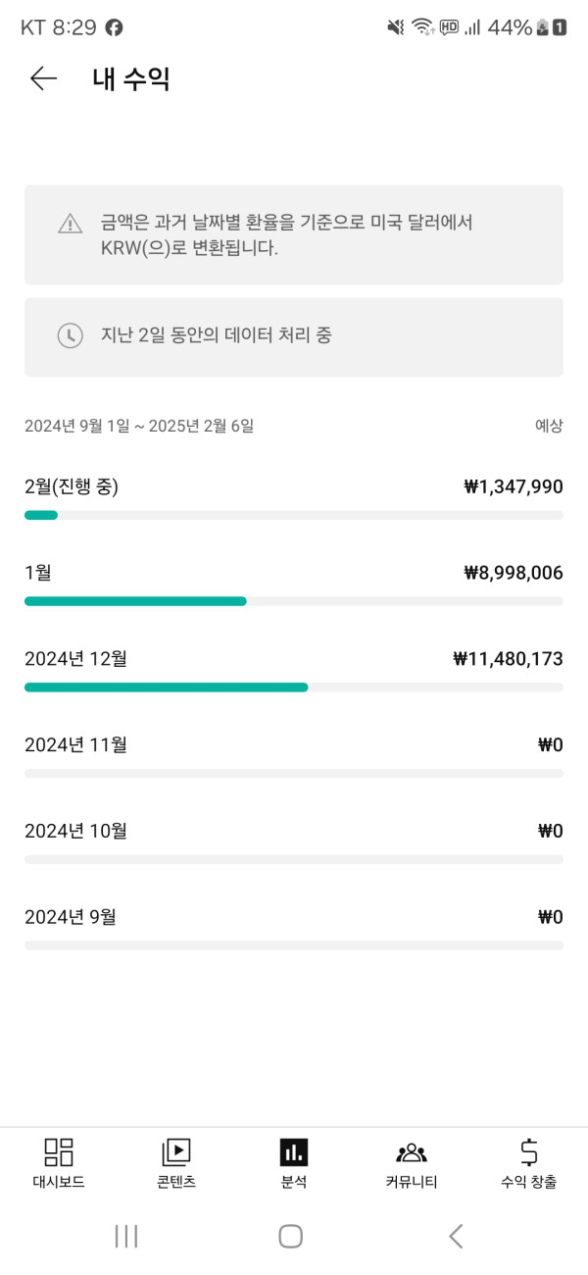Select the 2024년 11월 revenue row
The image size is (588, 1275).
point(293,745)
